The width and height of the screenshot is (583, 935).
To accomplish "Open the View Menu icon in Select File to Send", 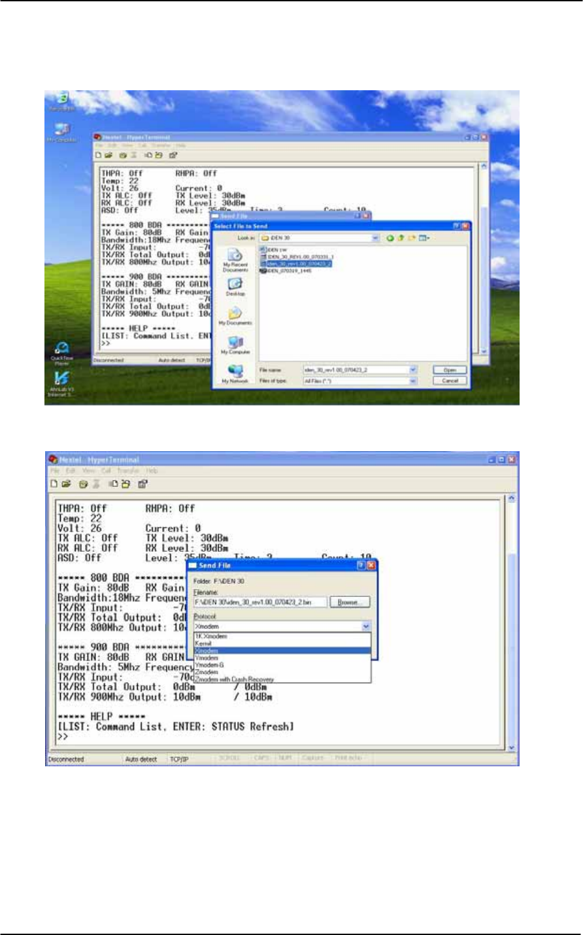I will (x=423, y=238).
